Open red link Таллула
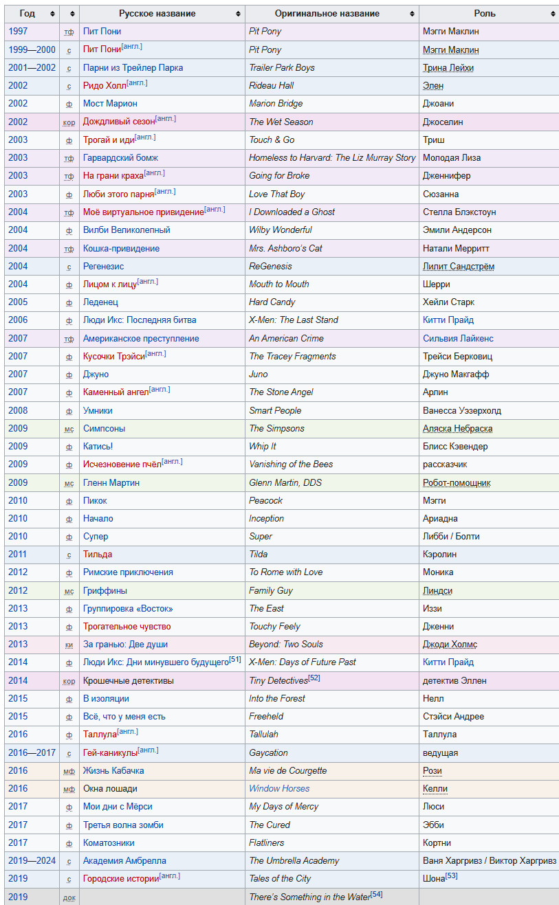The image size is (559, 905). click(x=100, y=735)
